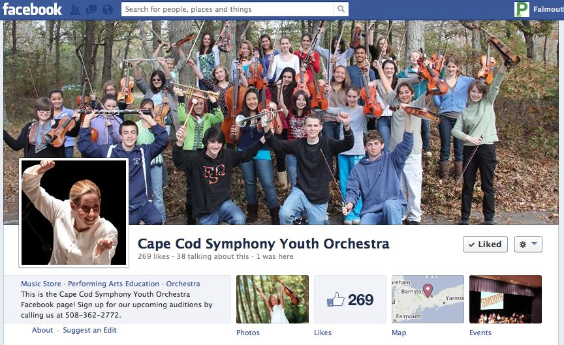
Task: Click the green P profile icon
Action: tap(522, 9)
